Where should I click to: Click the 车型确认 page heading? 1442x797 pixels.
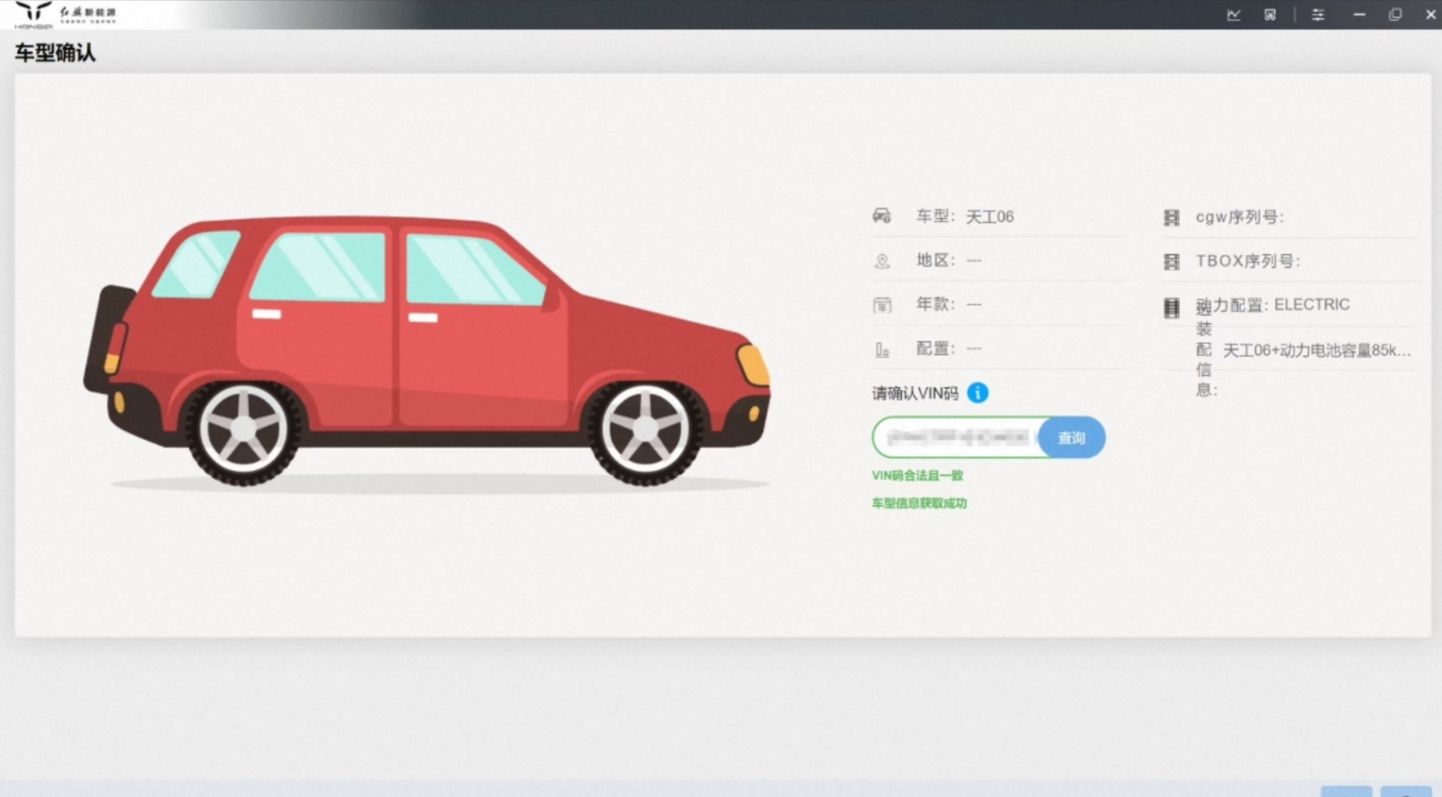(x=55, y=53)
